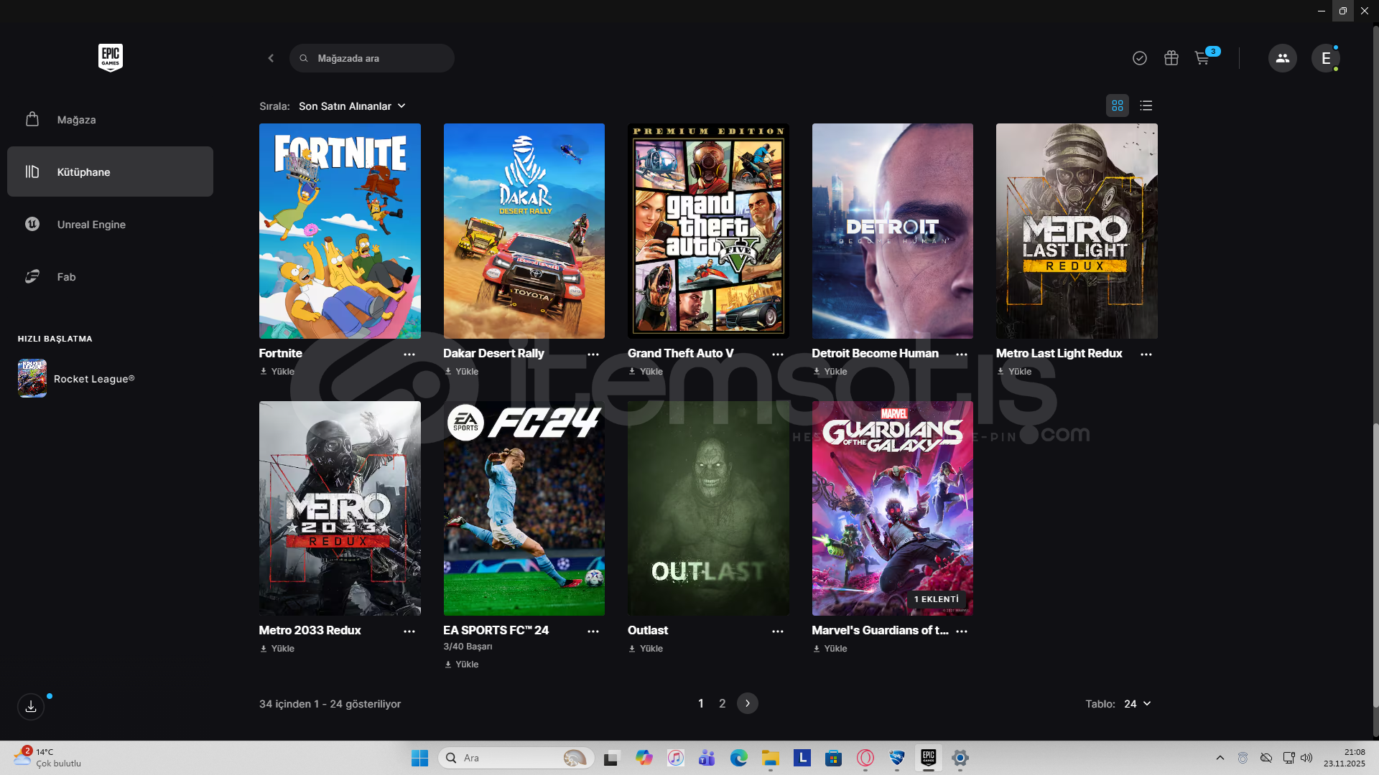Open the wishlist checkmark icon
1379x775 pixels.
[1139, 58]
